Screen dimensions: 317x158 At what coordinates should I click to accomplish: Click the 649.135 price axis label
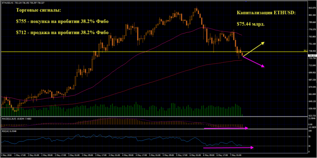point(311,102)
